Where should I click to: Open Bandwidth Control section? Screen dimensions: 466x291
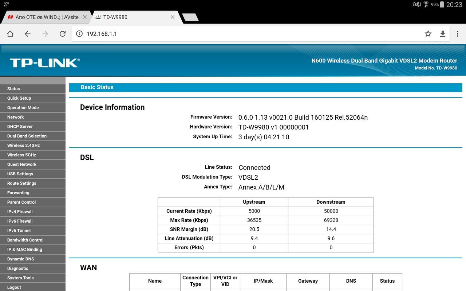click(25, 240)
